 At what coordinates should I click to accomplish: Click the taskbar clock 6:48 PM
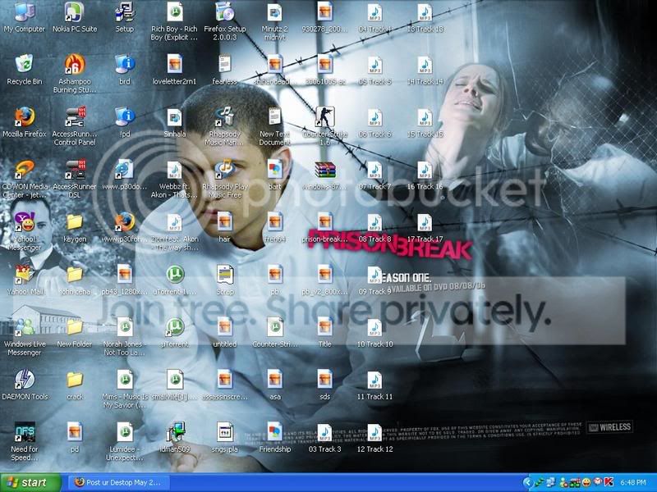632,483
